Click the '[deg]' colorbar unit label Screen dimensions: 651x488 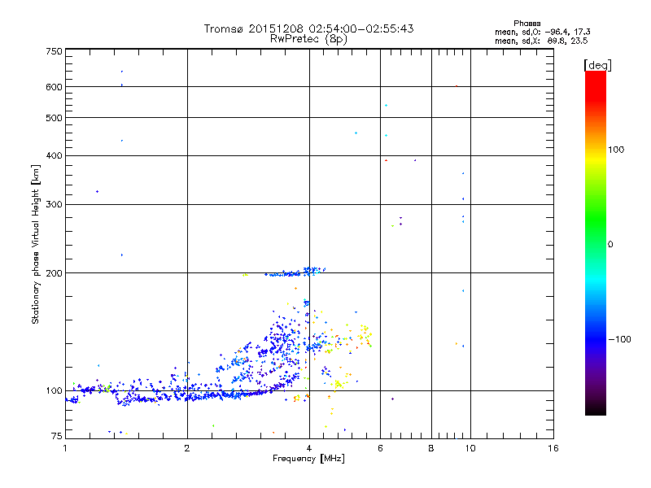tap(597, 65)
